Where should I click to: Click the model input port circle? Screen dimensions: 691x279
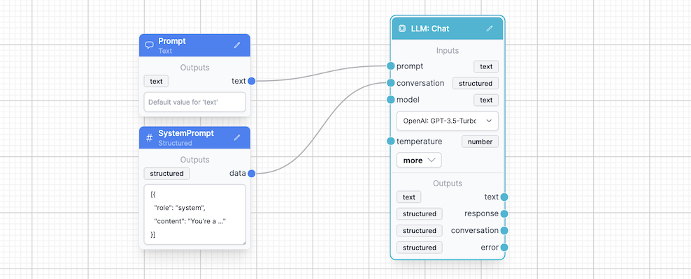click(391, 100)
